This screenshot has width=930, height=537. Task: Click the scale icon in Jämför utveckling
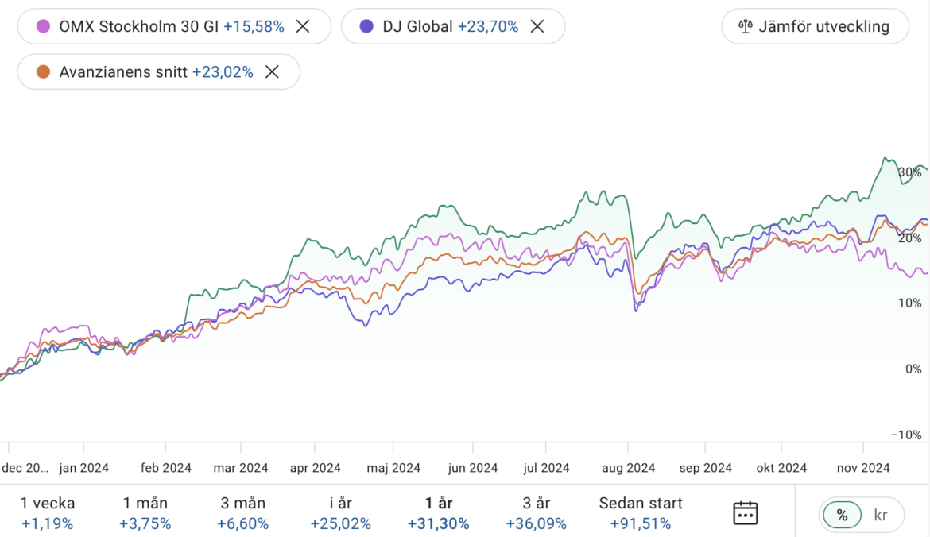[745, 26]
